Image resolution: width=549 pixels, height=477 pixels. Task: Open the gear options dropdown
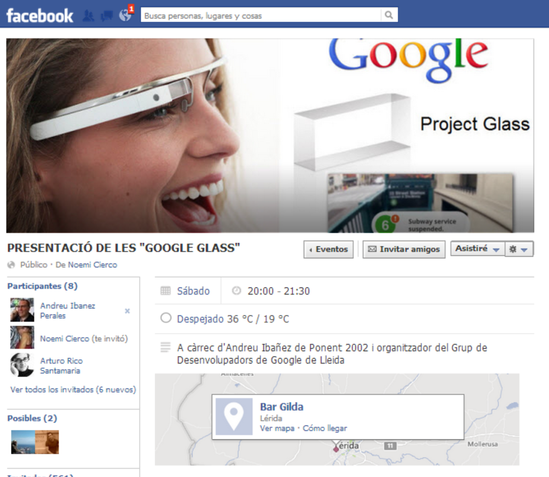519,249
